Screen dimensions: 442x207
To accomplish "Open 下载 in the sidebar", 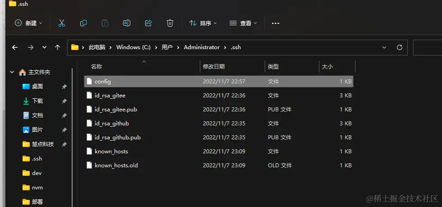I will coord(37,101).
